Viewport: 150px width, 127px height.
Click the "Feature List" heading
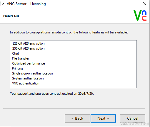11,16
